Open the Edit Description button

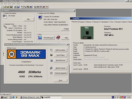tap(61, 50)
